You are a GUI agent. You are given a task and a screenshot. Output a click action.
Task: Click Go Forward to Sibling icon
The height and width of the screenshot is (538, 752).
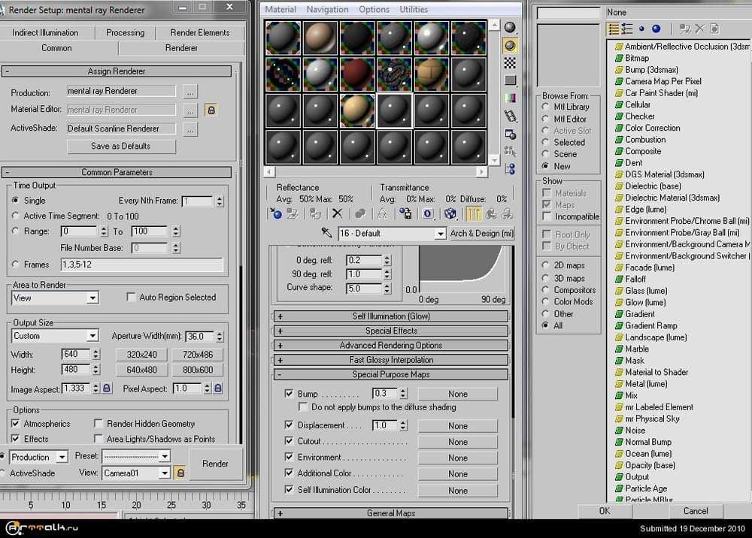(x=507, y=213)
